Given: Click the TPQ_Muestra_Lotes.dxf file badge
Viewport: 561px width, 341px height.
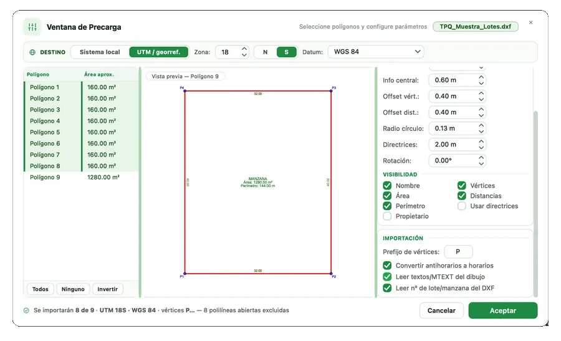Looking at the screenshot, I should point(476,26).
